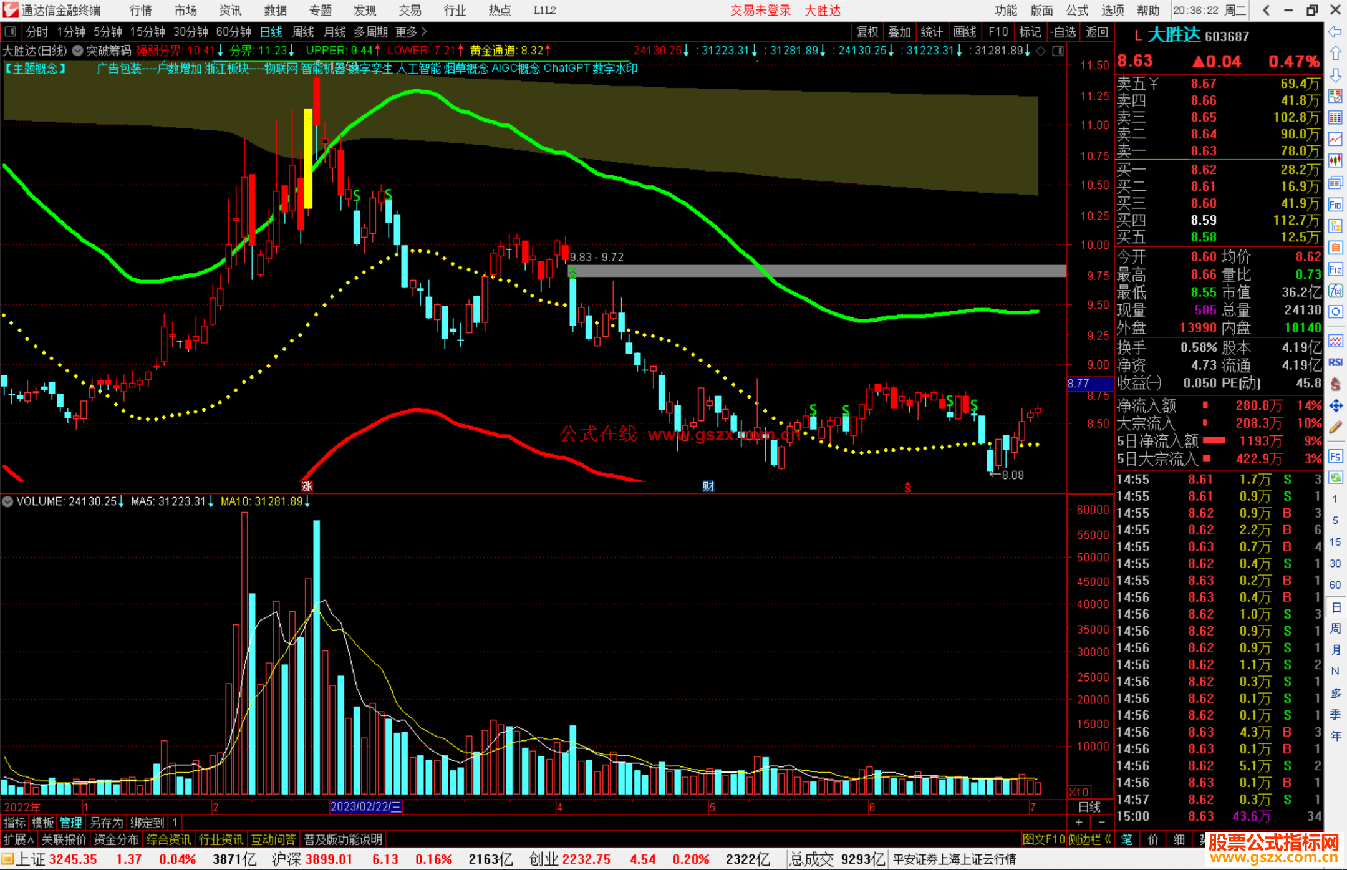Click the F10 company info sidebar icon

coord(1335,205)
